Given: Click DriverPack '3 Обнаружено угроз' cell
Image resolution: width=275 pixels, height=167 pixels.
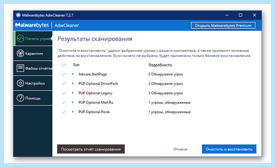Looking at the screenshot, I should [x=165, y=83].
